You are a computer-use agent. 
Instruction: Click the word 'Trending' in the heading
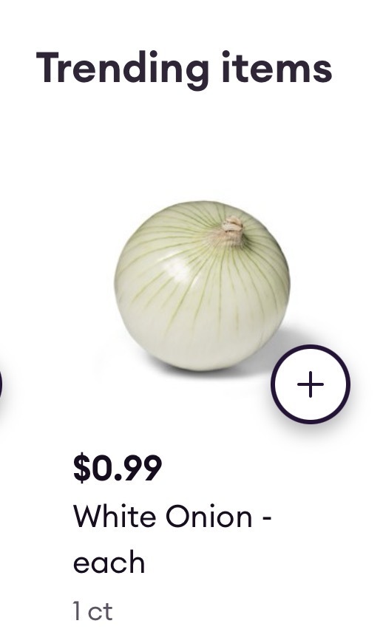123,68
